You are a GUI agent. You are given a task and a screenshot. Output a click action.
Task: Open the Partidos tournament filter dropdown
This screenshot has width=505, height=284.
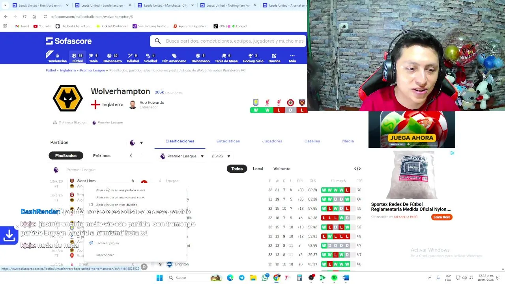coord(137,143)
